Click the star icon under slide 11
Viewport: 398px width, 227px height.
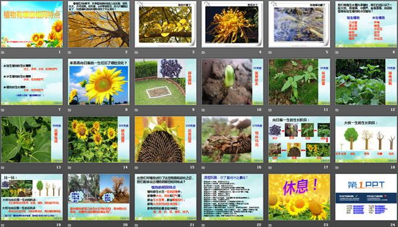point(270,110)
